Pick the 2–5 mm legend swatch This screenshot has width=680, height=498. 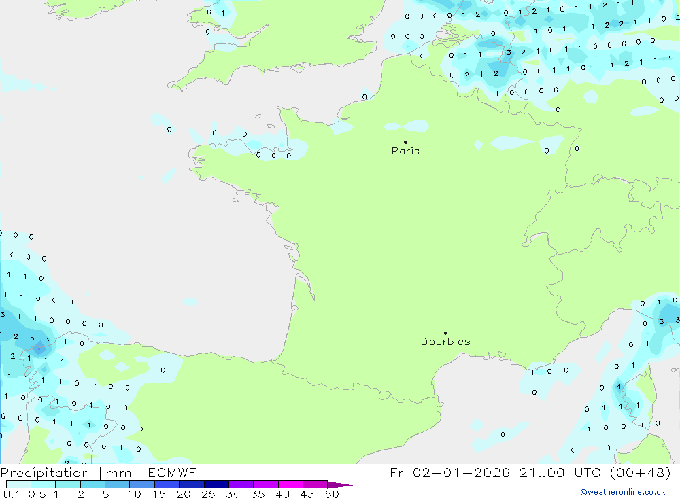click(92, 484)
